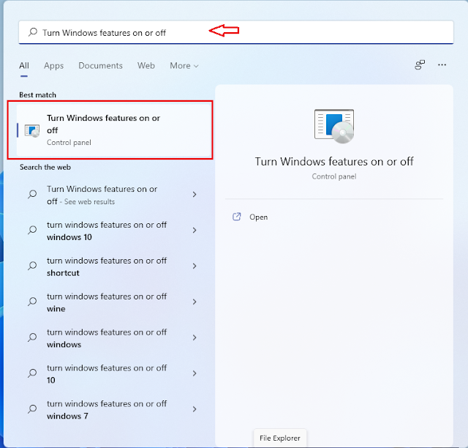Click into the search text field
The height and width of the screenshot is (448, 468).
(x=235, y=32)
